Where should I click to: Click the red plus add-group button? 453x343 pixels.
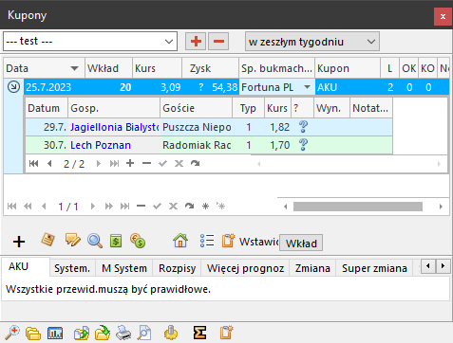pos(196,41)
